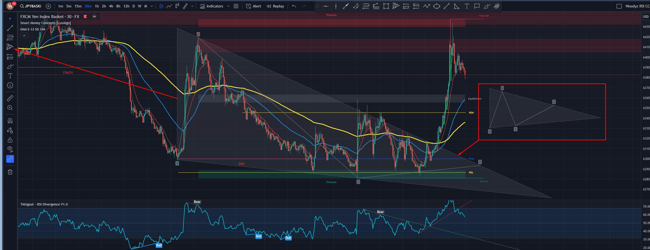
Task: Click the 6300 label on price scale
Action: coord(646,159)
